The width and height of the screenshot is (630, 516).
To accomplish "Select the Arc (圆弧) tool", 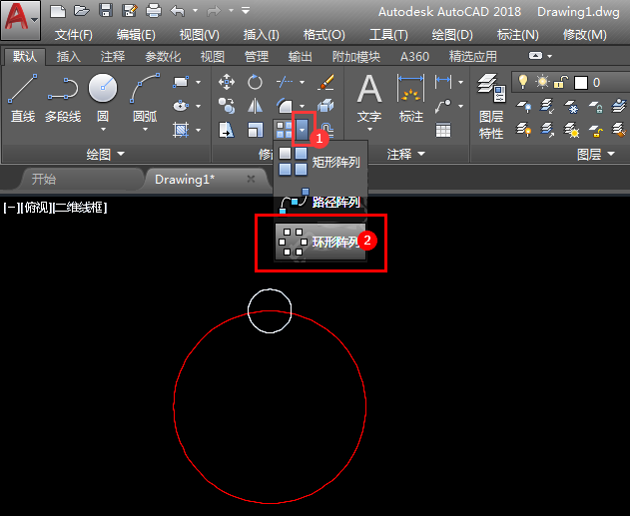I will (x=145, y=99).
